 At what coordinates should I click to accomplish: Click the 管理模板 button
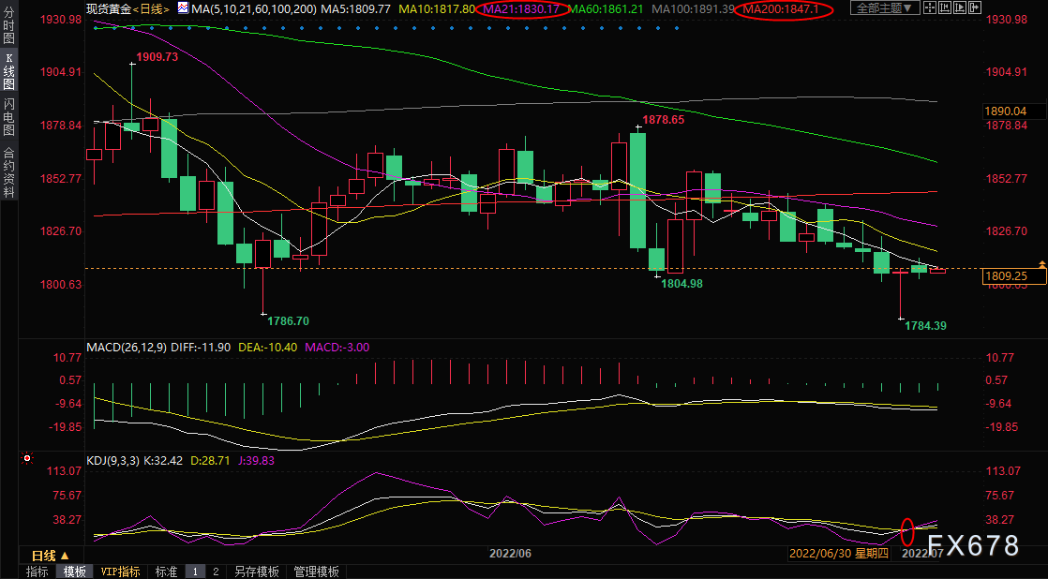316,572
